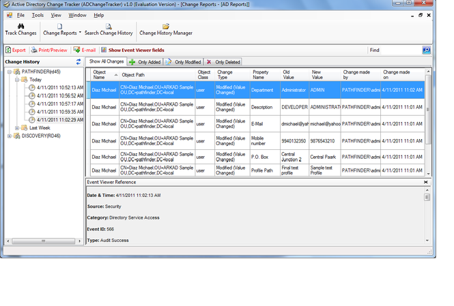Open the Help menu

tap(99, 15)
